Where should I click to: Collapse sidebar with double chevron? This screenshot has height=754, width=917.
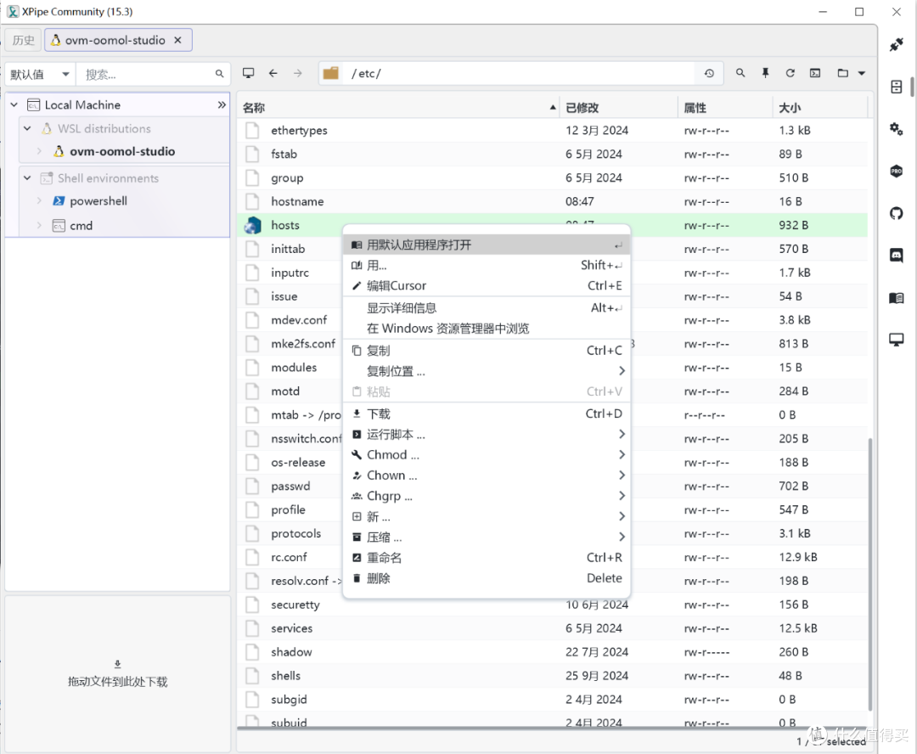tap(222, 104)
